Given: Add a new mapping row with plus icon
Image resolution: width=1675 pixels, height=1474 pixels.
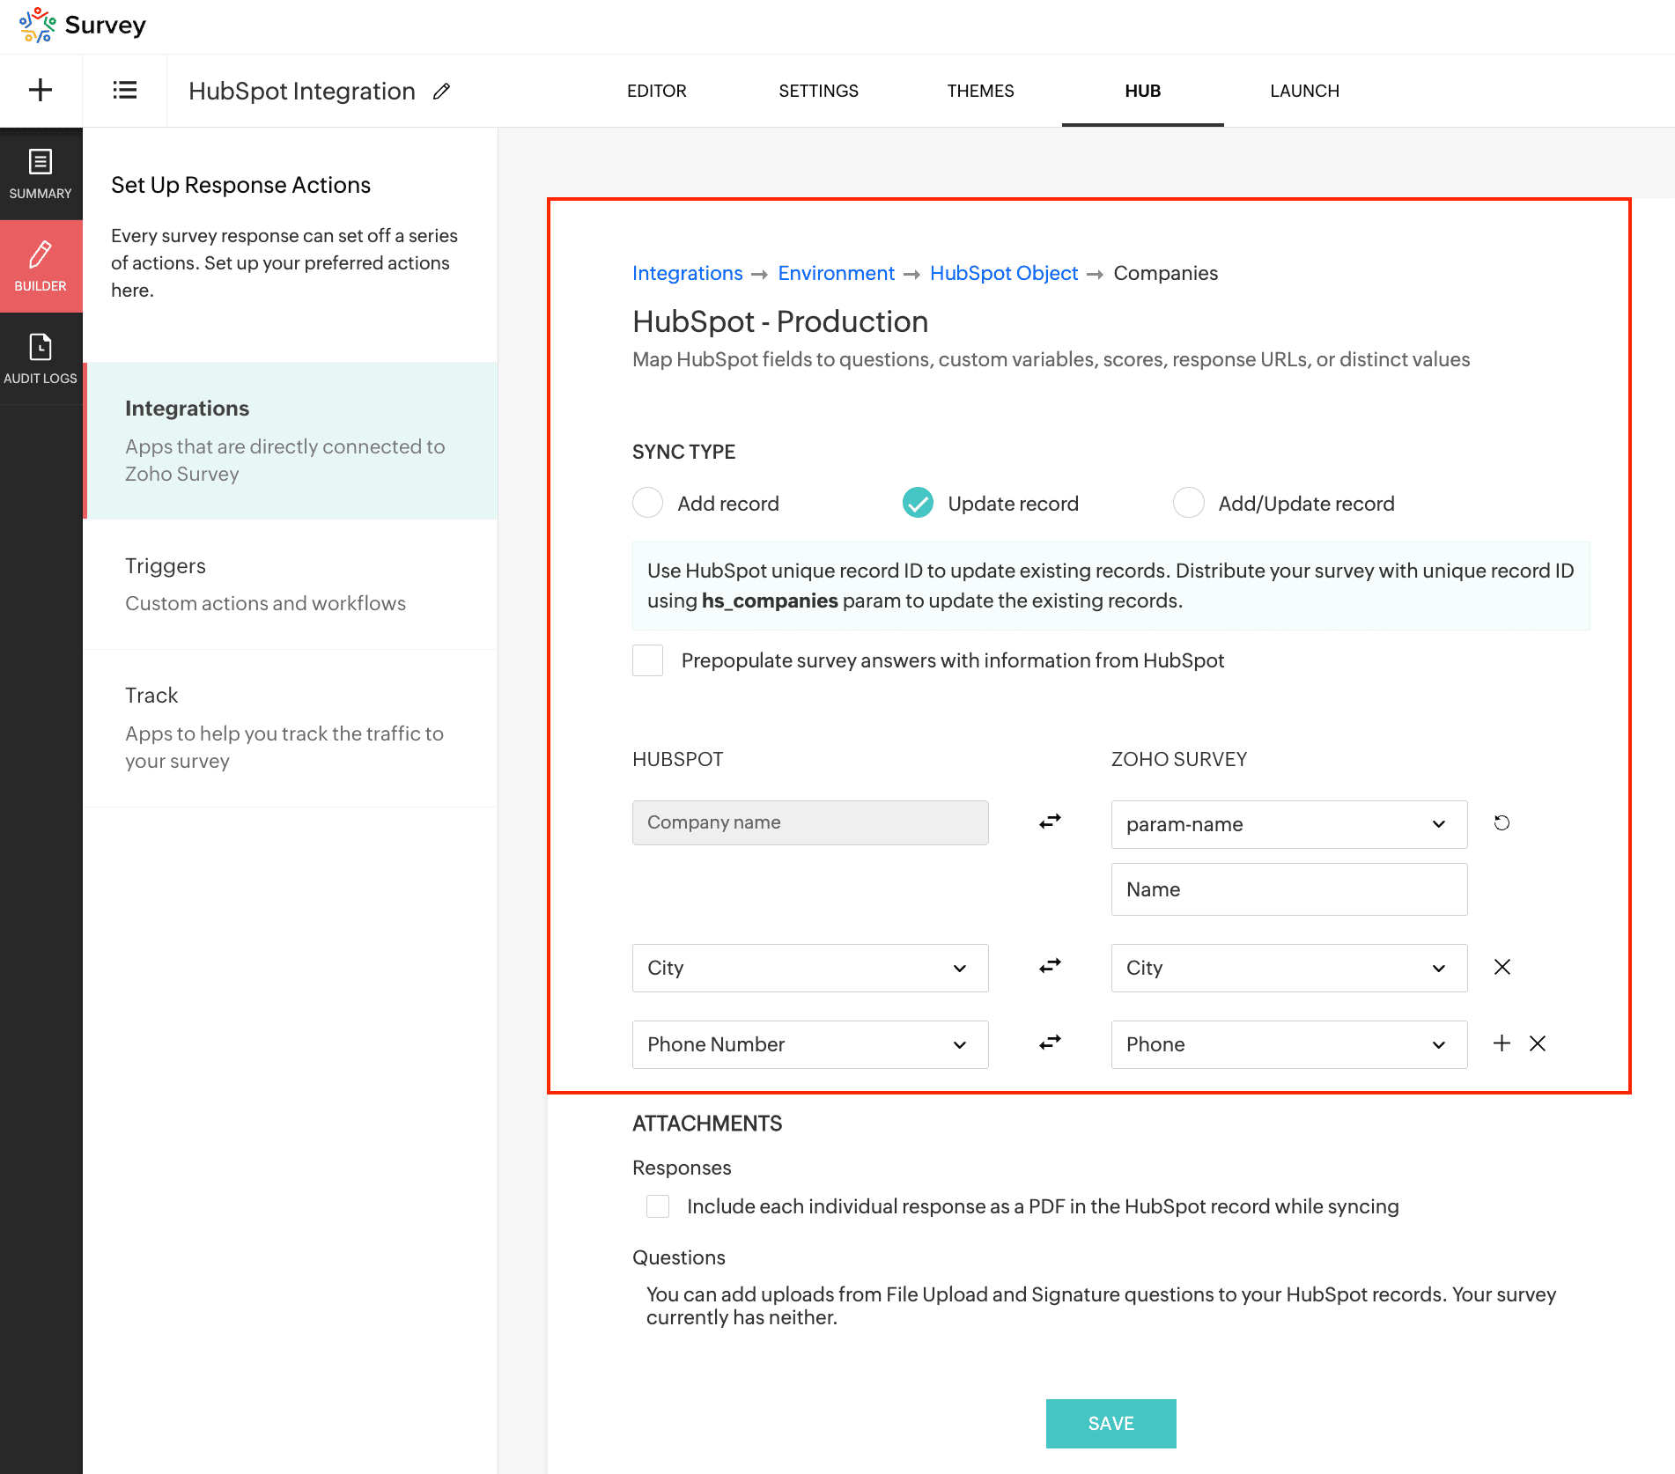Looking at the screenshot, I should tap(1502, 1043).
